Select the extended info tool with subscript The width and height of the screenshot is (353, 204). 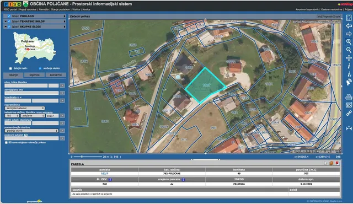coord(349,74)
